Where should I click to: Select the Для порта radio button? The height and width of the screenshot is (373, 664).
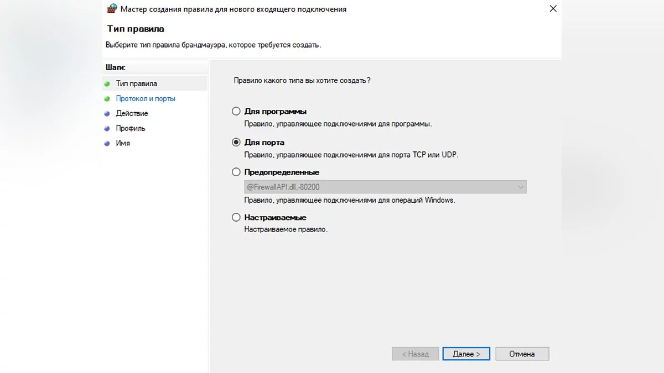point(236,143)
